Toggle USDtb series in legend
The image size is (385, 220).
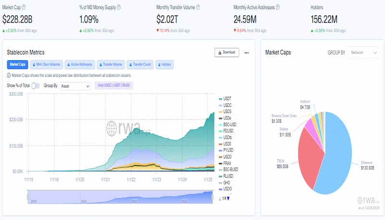225,137
